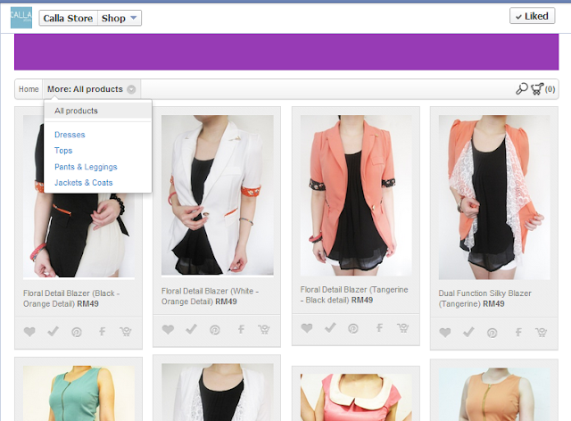Click heart icon under Black Floral Blazer
This screenshot has width=571, height=421.
coord(29,332)
